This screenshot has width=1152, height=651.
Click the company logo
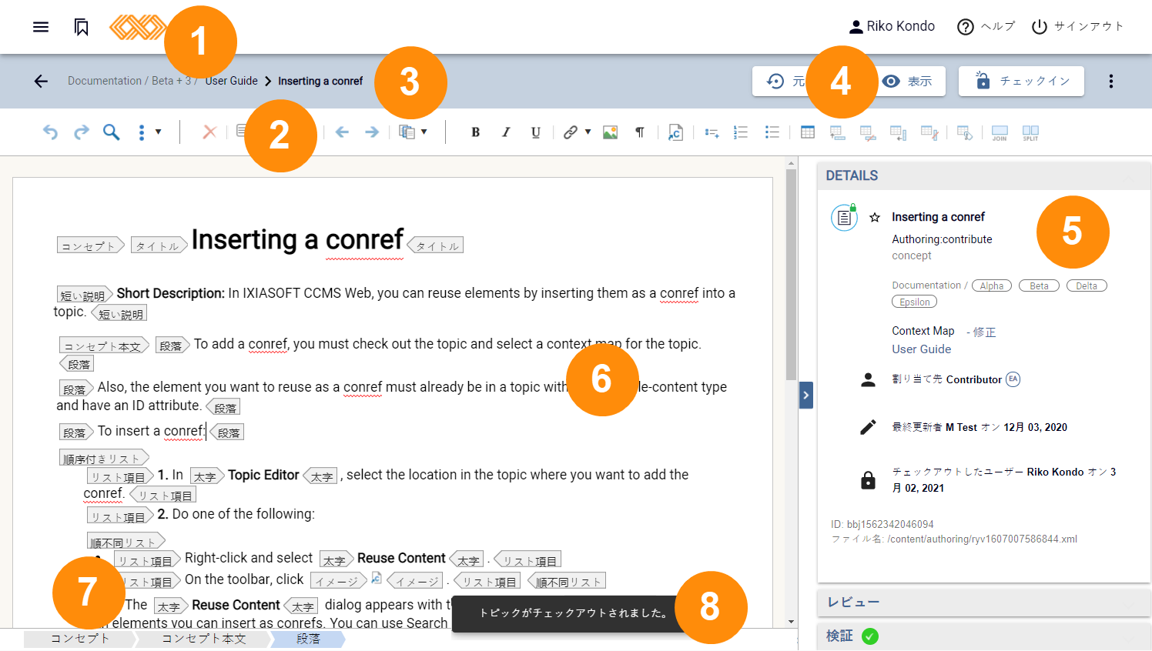(x=137, y=27)
